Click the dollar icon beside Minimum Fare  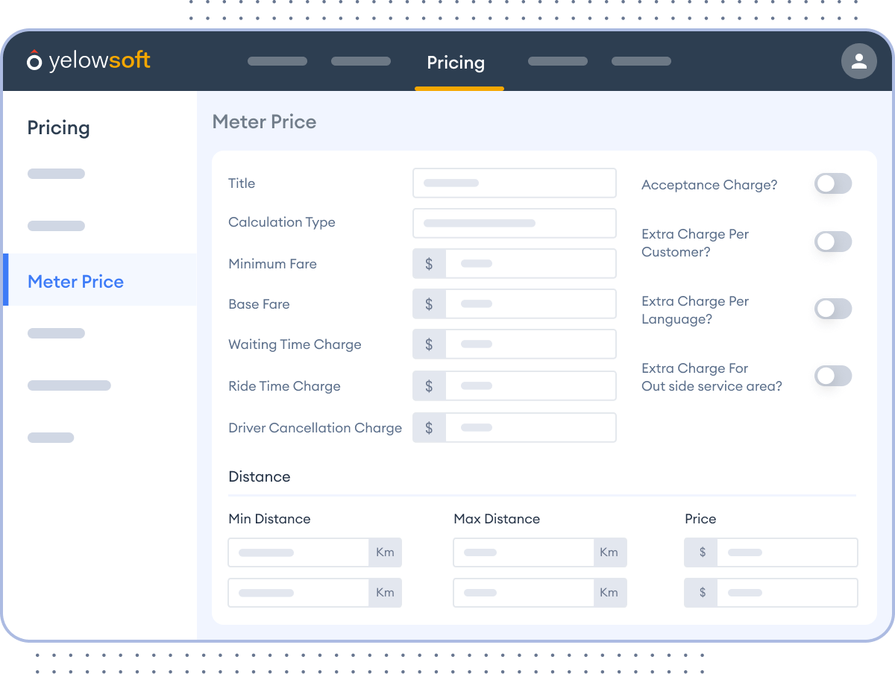click(x=429, y=263)
